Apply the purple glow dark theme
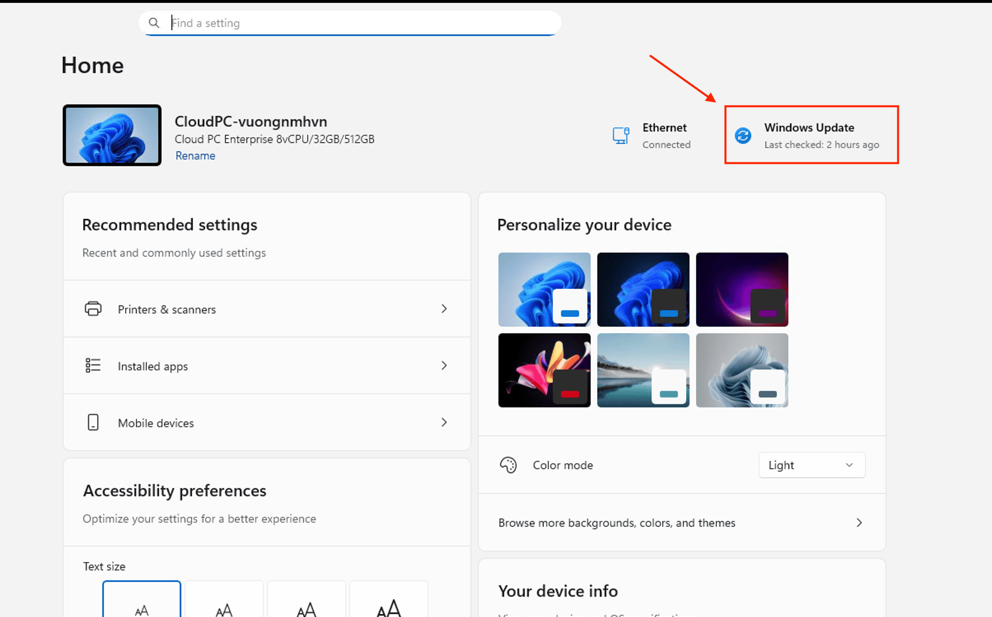The width and height of the screenshot is (992, 617). pos(742,290)
